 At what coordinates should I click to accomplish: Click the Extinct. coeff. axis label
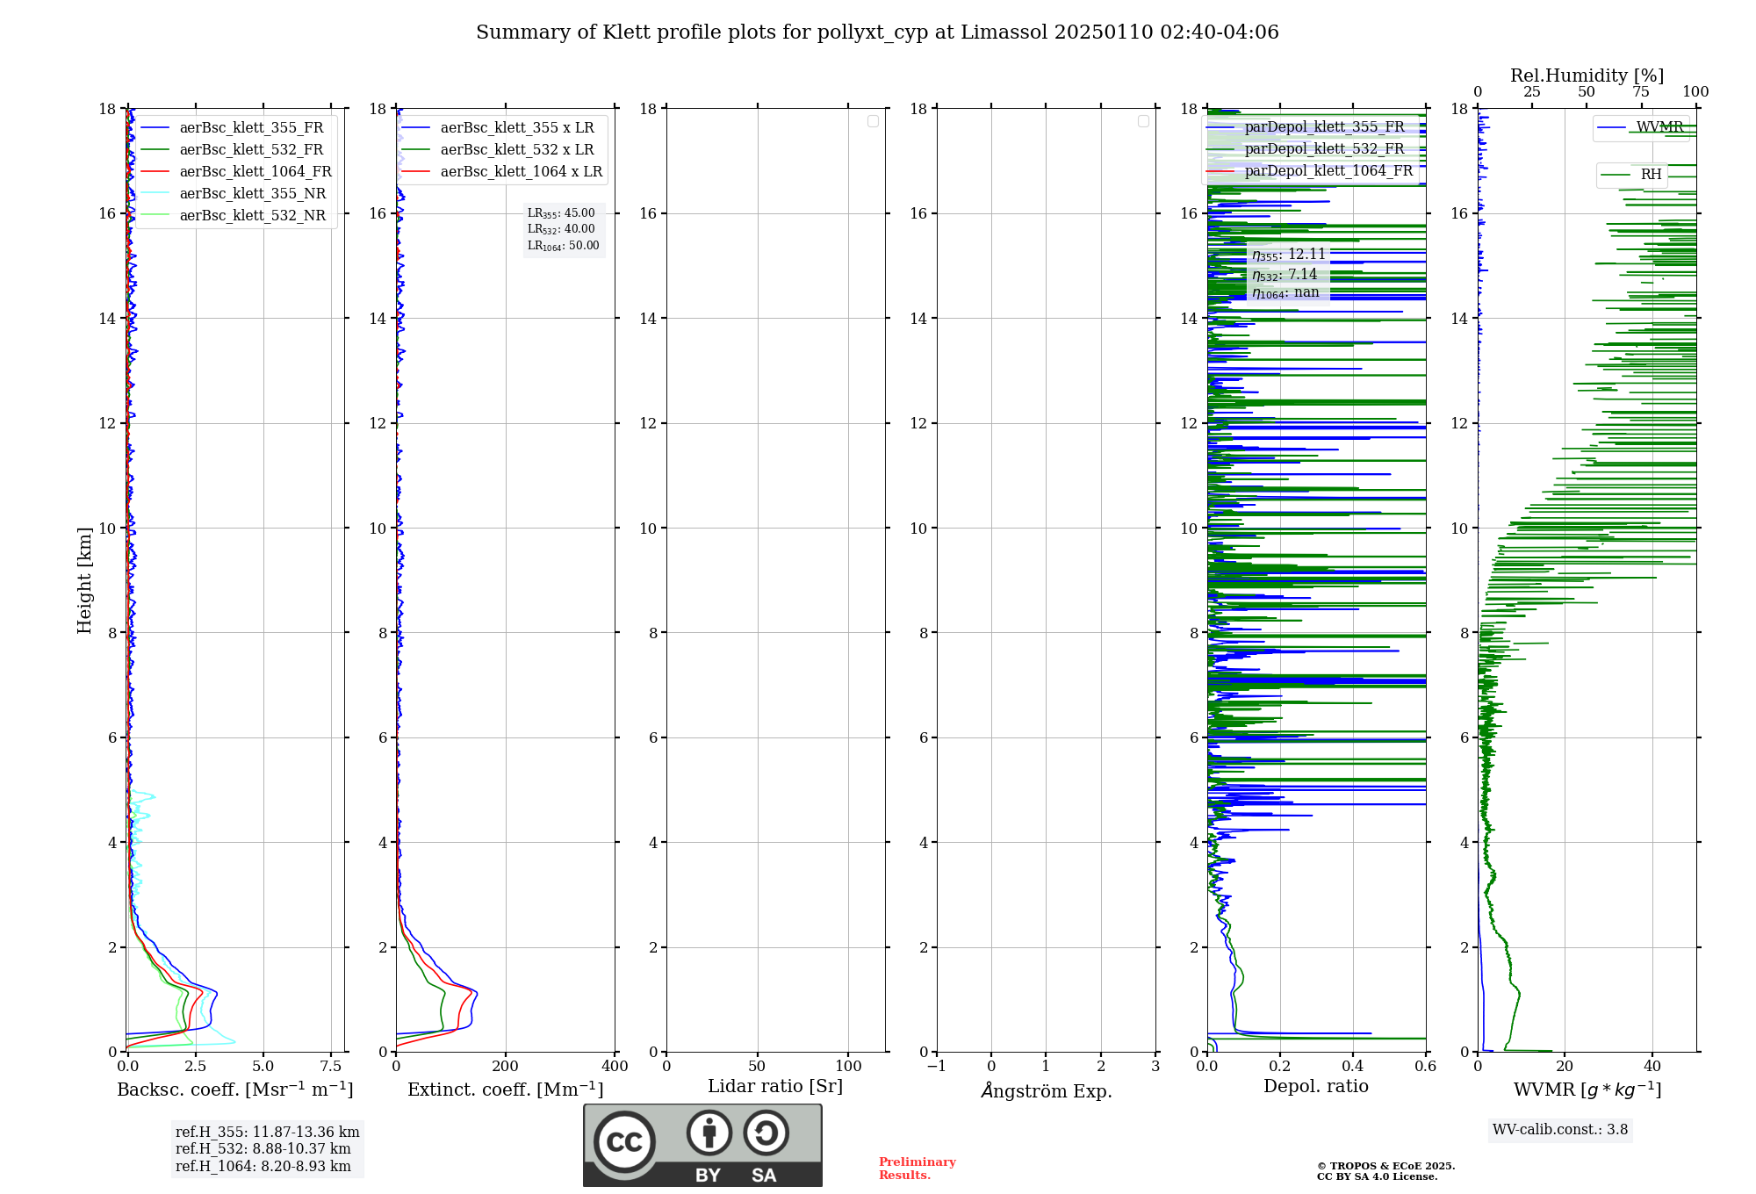[x=506, y=1090]
